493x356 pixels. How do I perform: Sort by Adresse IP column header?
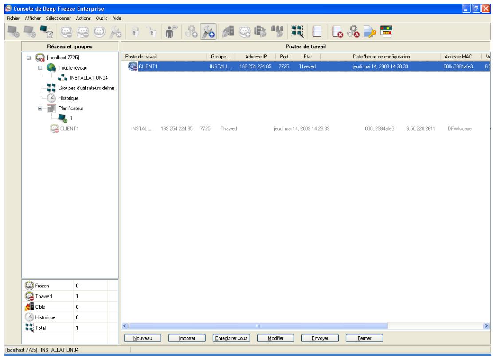pos(256,57)
